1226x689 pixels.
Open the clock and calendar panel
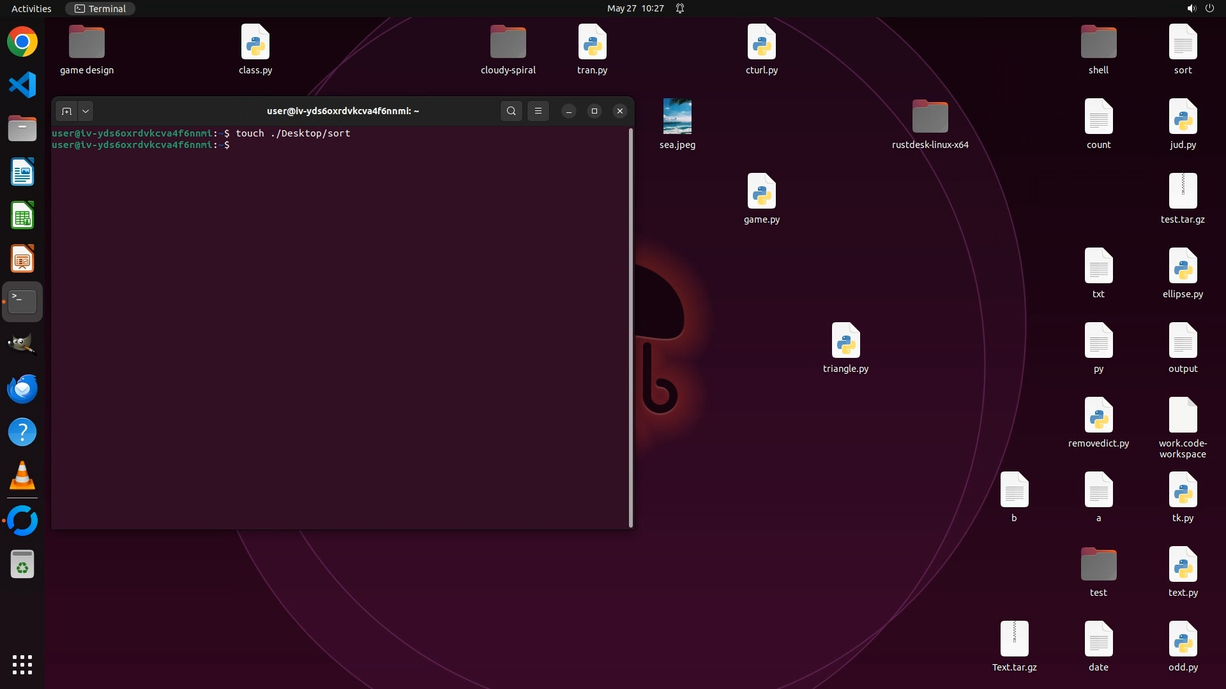coord(635,8)
